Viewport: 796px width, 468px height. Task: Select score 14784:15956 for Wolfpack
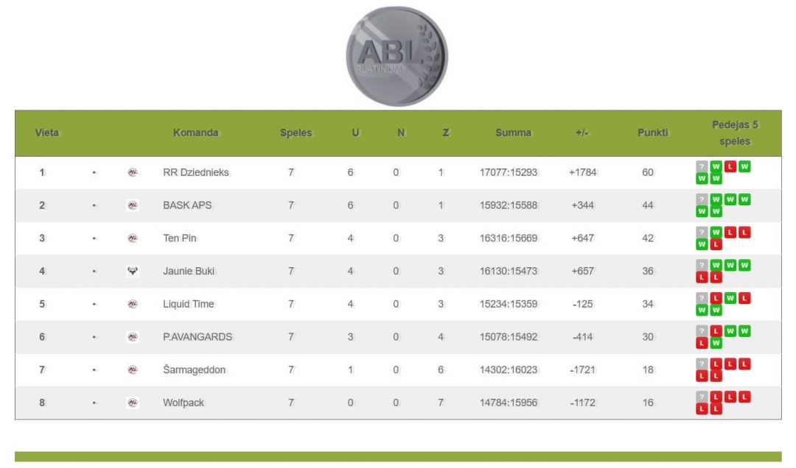click(x=508, y=403)
